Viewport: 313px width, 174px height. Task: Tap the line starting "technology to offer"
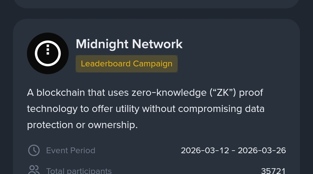click(x=145, y=109)
